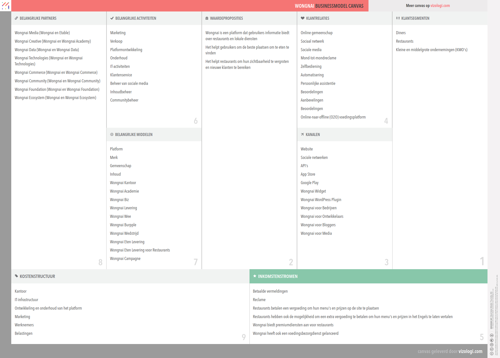Click the Creative Commons license icon at bottom-right
500x358 pixels.
click(x=491, y=354)
